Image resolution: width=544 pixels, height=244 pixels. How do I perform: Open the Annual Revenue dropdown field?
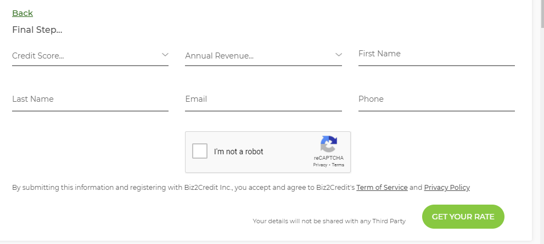(255, 55)
